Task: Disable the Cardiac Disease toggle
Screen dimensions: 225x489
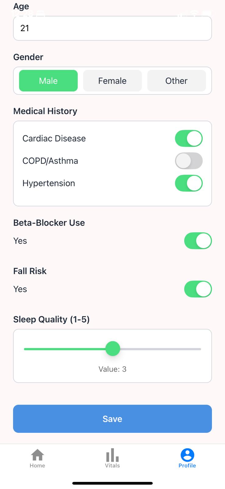Action: click(x=189, y=138)
